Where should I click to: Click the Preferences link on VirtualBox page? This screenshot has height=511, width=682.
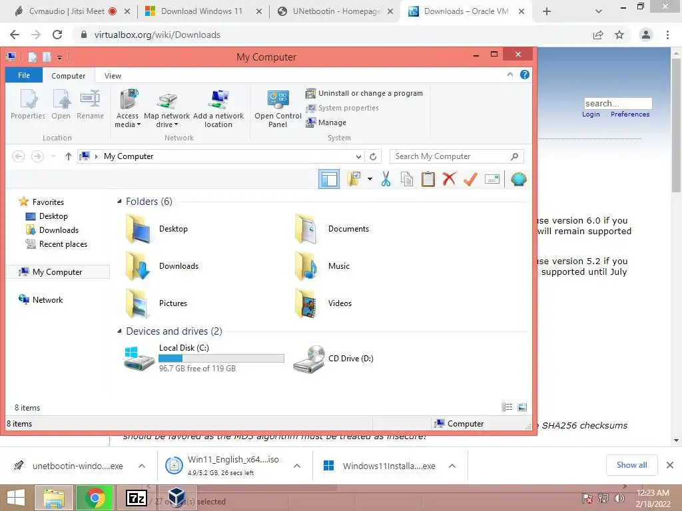pyautogui.click(x=630, y=114)
